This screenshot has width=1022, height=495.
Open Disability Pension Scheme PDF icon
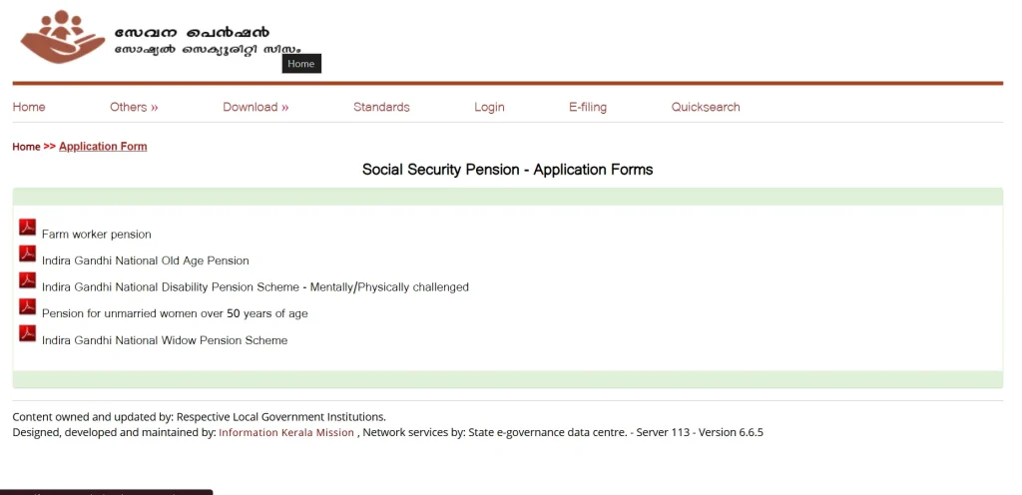tap(27, 280)
